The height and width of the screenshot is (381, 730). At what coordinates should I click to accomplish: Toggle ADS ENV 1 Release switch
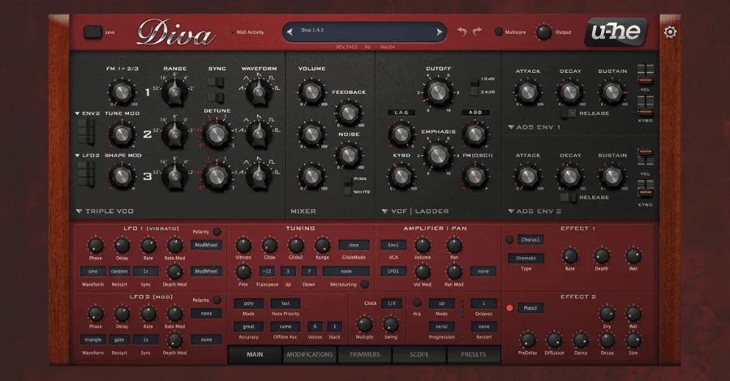click(569, 113)
